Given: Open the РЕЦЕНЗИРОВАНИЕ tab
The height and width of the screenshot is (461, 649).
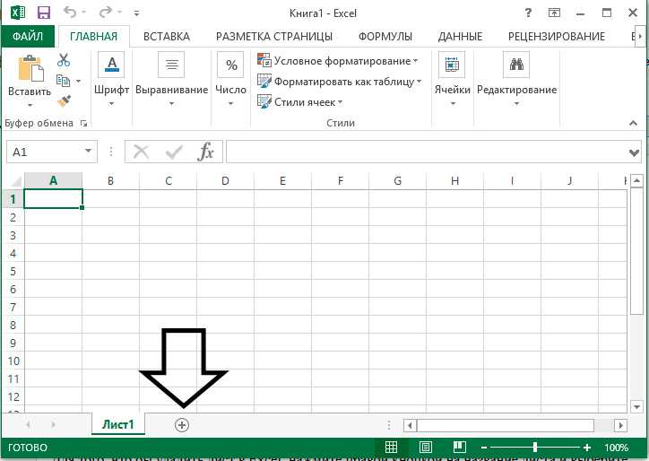Looking at the screenshot, I should pyautogui.click(x=557, y=37).
